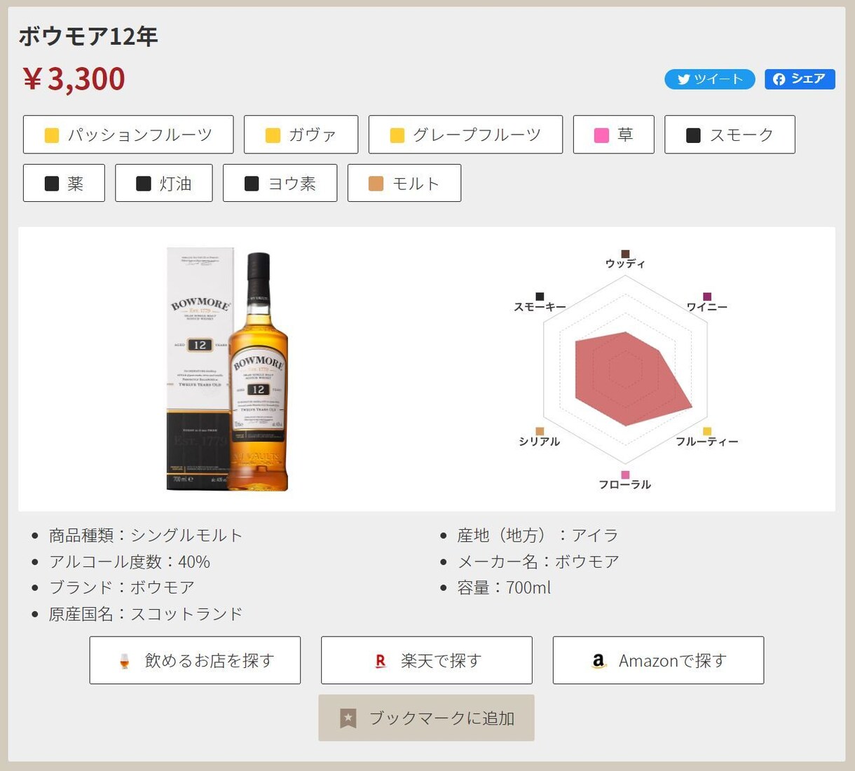Click the スモーキー radar axis label
Viewport: 855px width, 771px height.
tap(540, 307)
